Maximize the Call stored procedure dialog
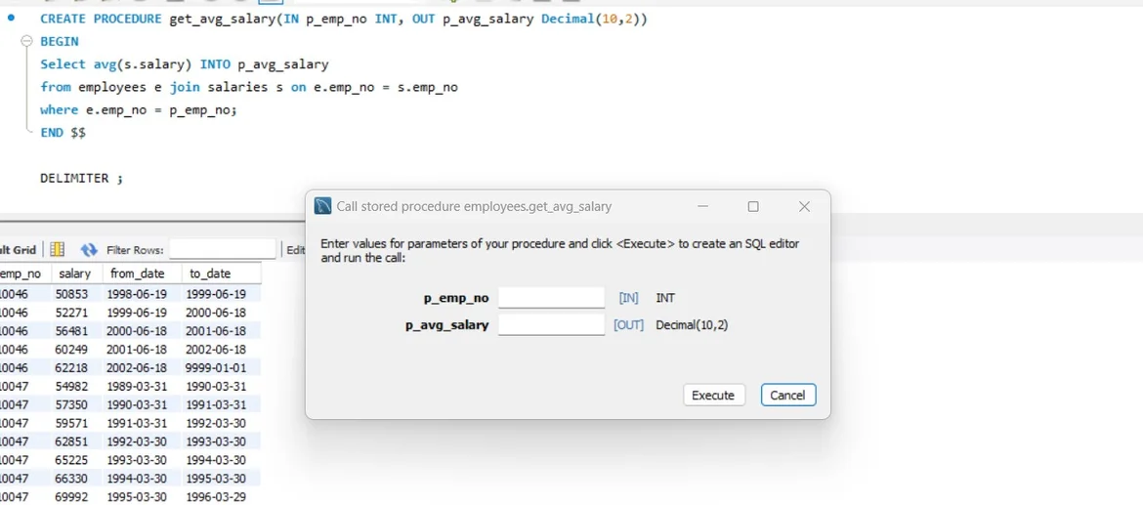 [753, 206]
